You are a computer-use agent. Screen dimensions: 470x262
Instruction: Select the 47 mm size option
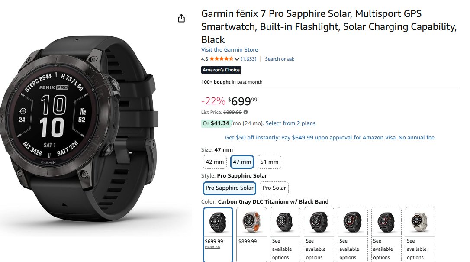pos(242,162)
